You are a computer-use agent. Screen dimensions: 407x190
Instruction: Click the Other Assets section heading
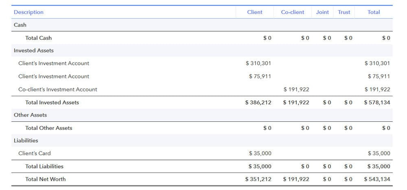(x=30, y=115)
